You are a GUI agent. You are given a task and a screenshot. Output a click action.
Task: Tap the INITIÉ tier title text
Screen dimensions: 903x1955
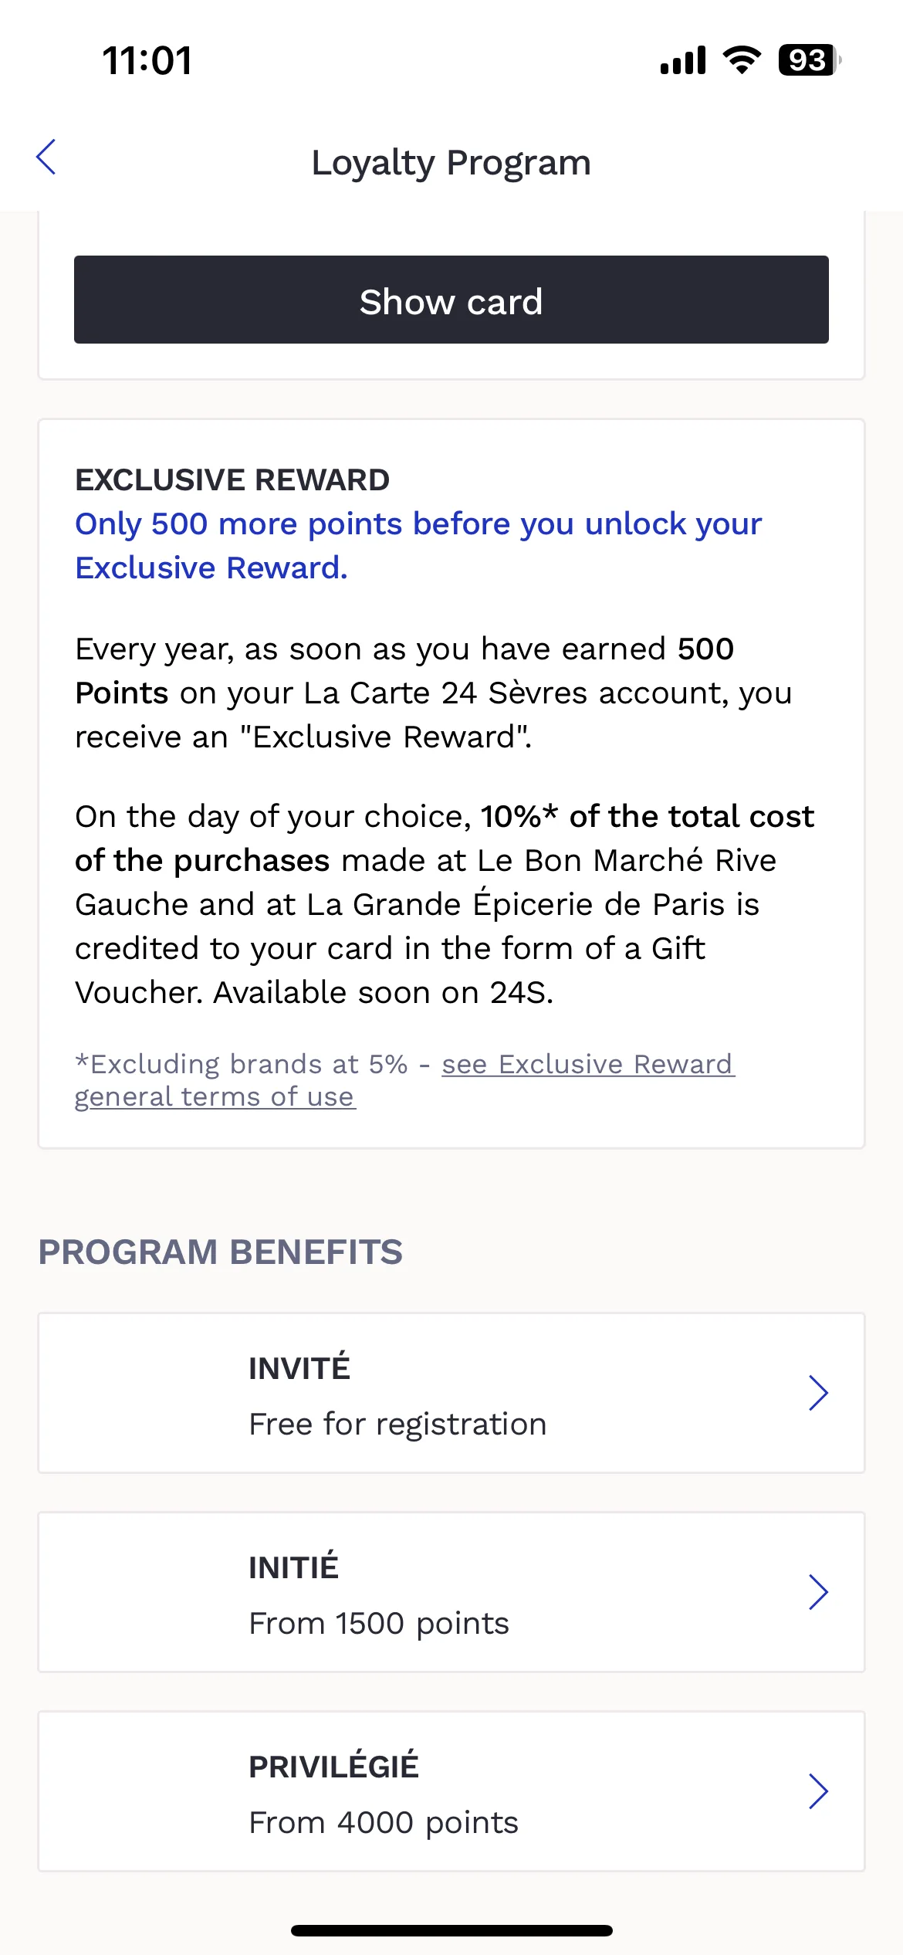293,1567
